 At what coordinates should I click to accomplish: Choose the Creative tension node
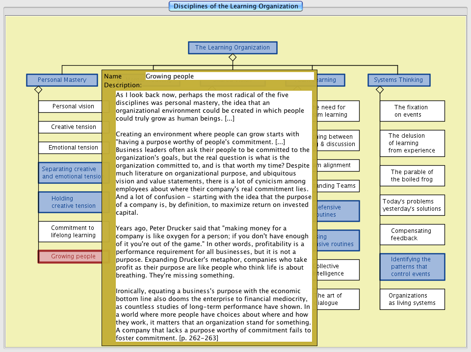pos(70,127)
